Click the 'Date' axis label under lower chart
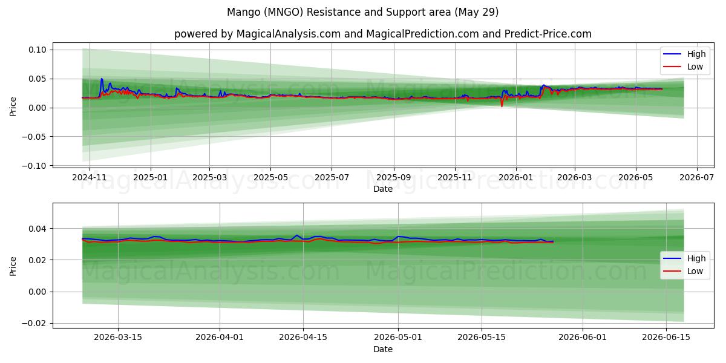The height and width of the screenshot is (363, 726). point(383,349)
